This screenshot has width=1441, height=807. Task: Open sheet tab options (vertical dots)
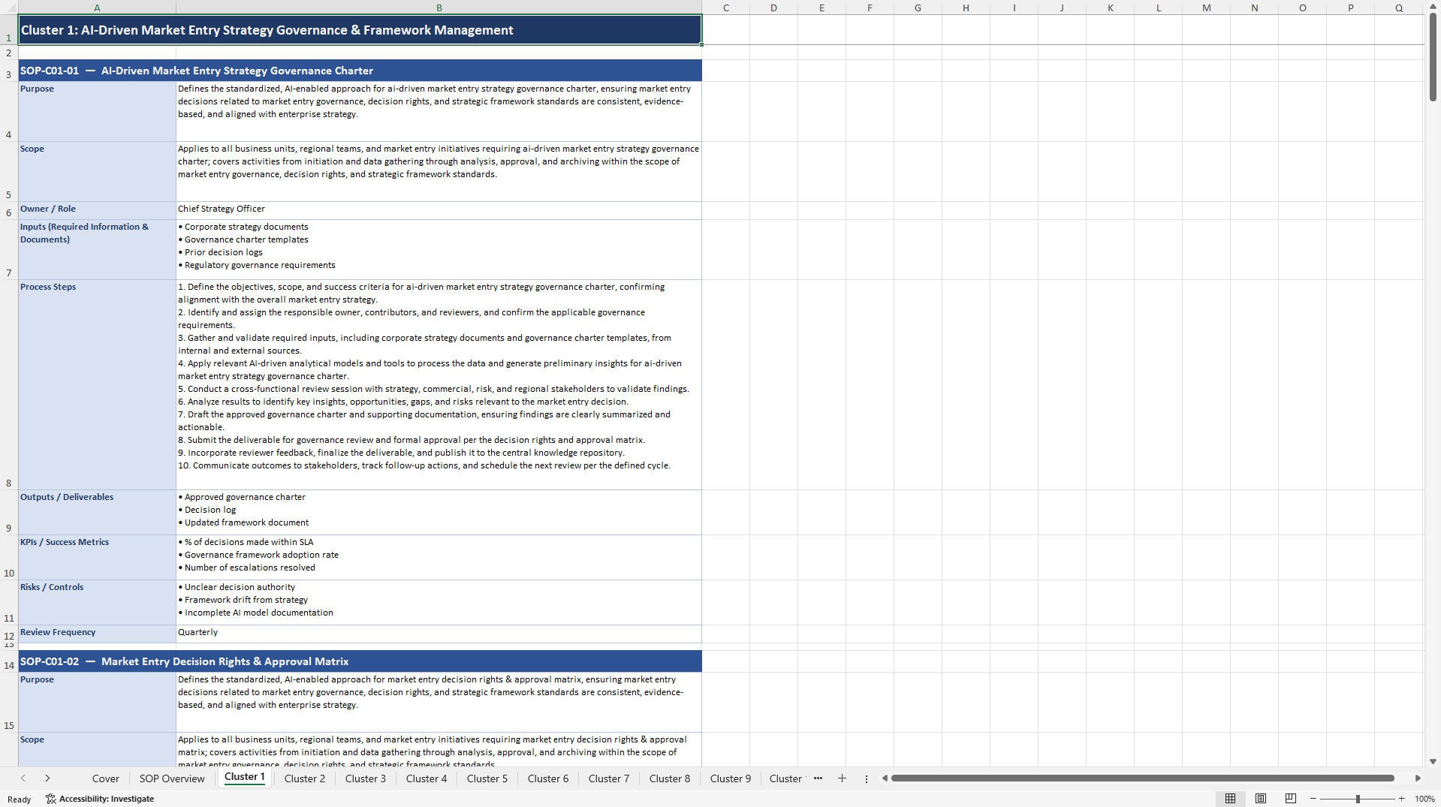(x=866, y=778)
